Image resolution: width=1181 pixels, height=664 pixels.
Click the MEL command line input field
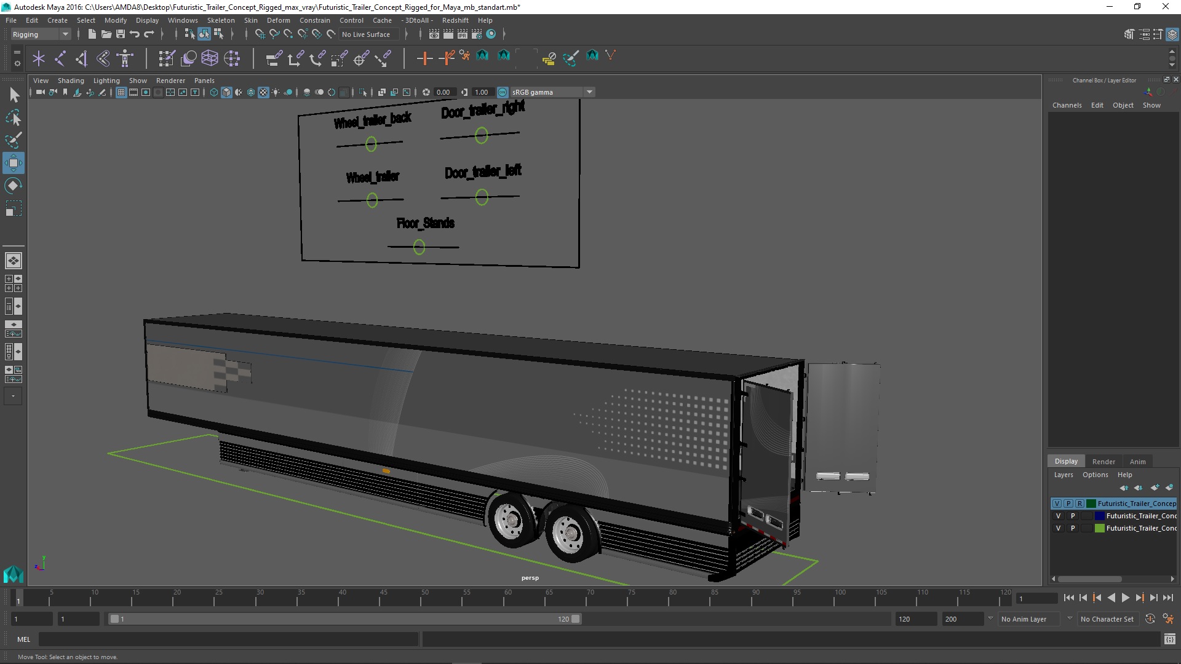(x=228, y=639)
